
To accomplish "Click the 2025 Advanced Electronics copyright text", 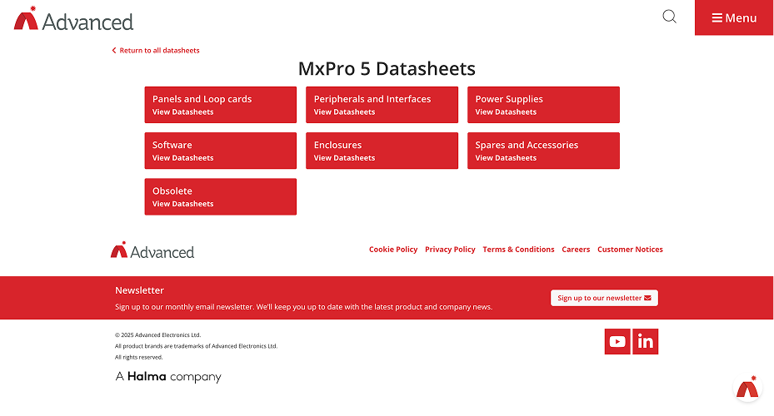I will pos(158,335).
